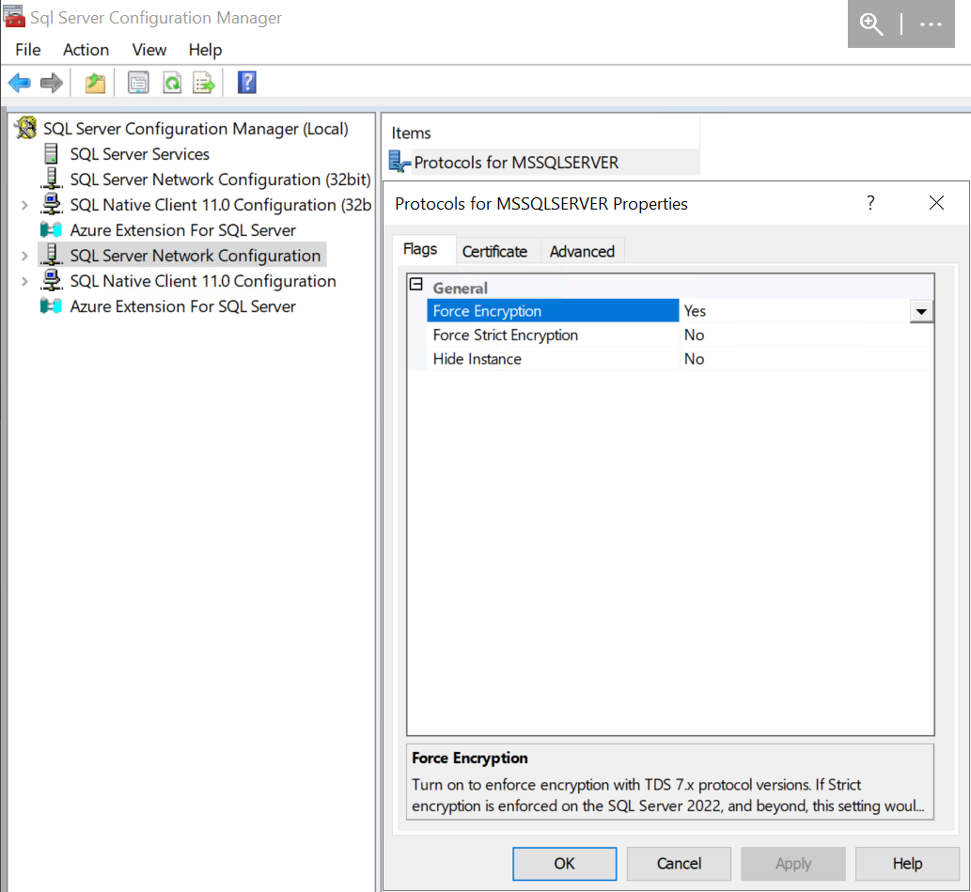Select SQL Native Client 11.0 Configuration (32bit)
Image resolution: width=971 pixels, height=892 pixels.
(x=220, y=204)
